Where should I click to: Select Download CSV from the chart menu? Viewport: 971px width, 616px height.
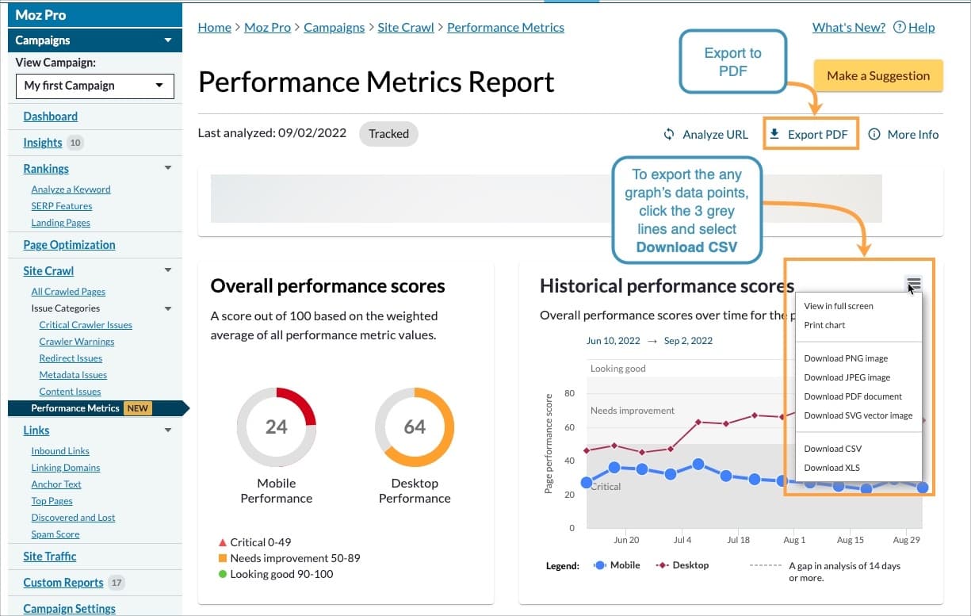coord(832,448)
